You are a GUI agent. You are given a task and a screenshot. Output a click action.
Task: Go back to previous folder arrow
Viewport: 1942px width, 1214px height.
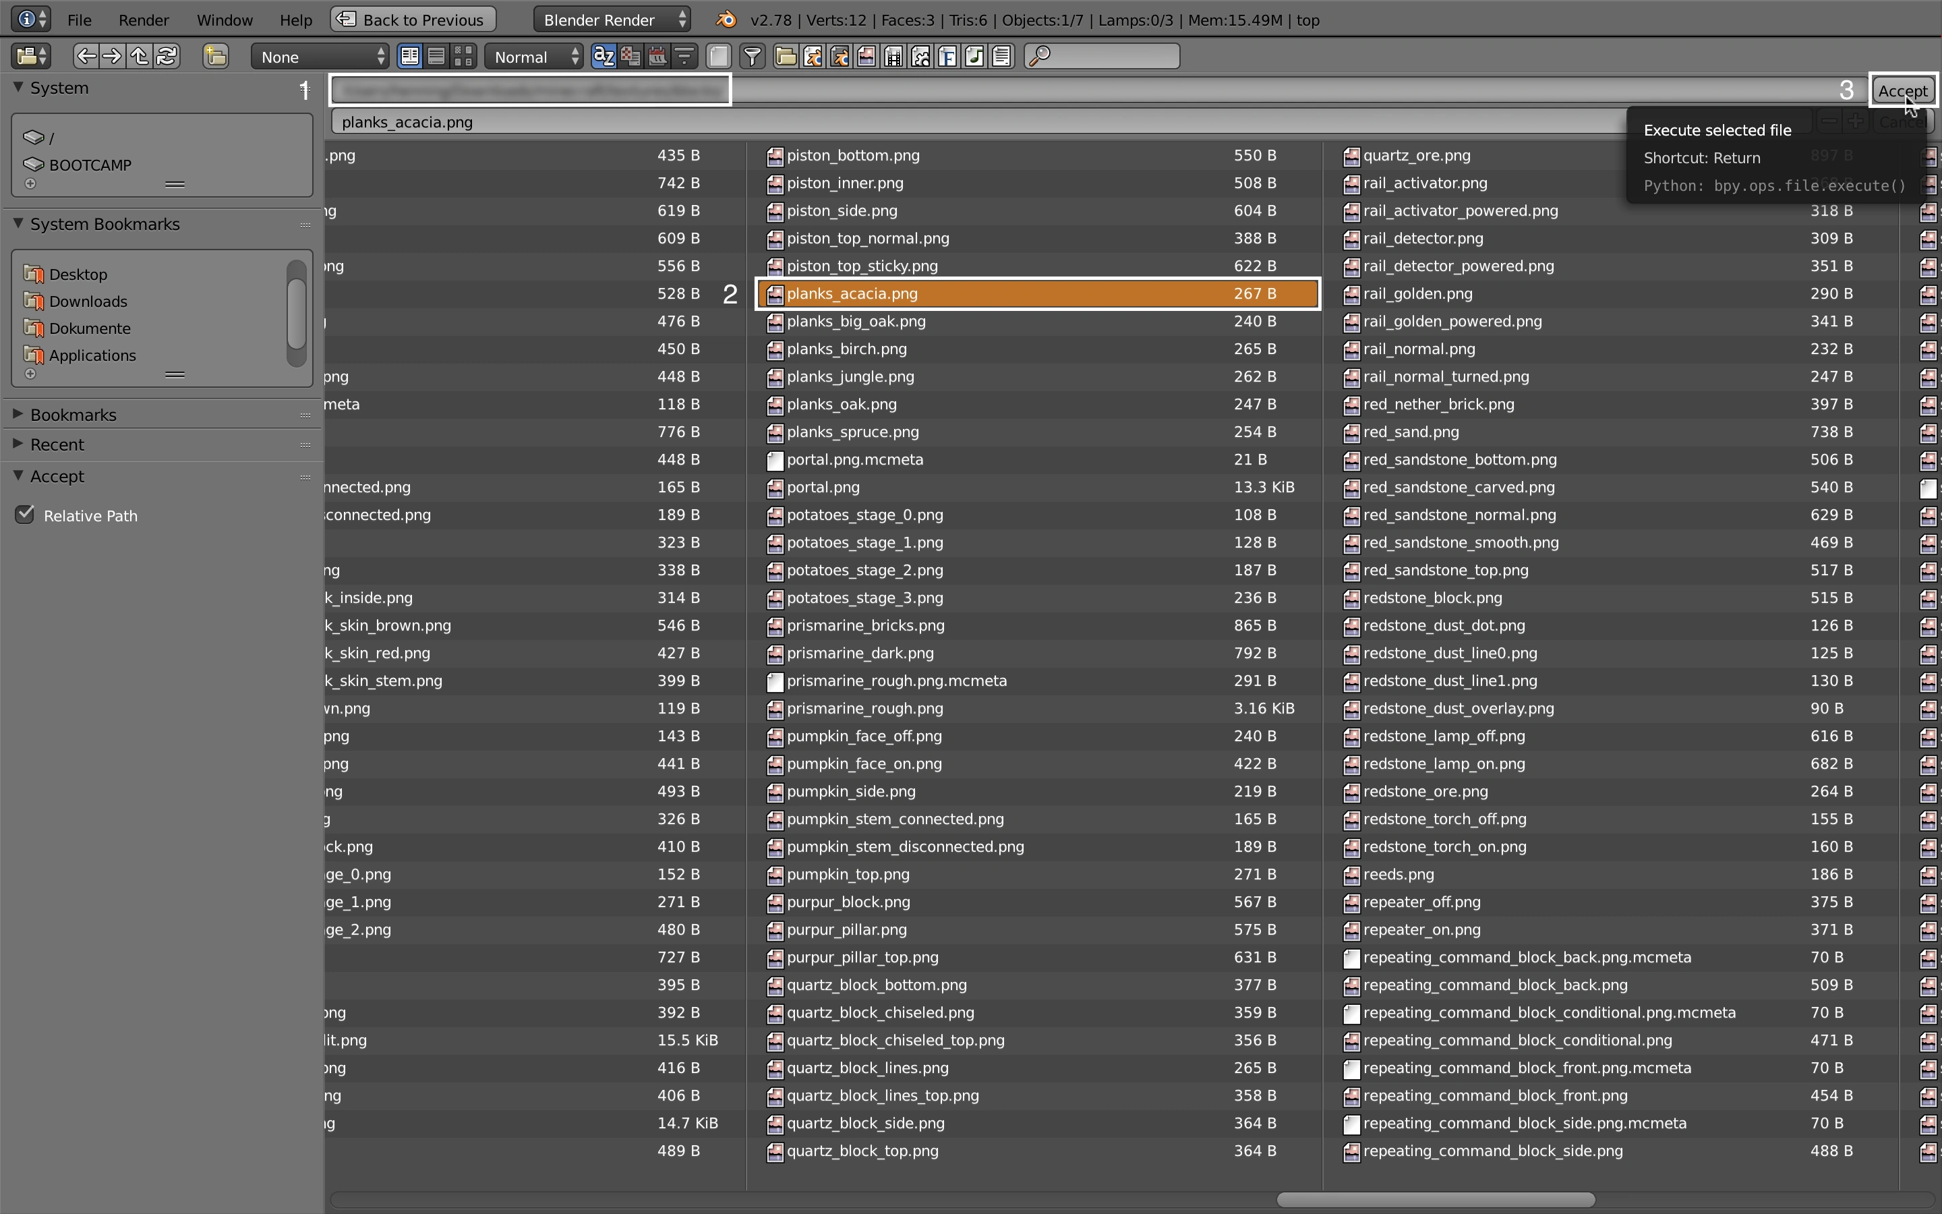(85, 56)
